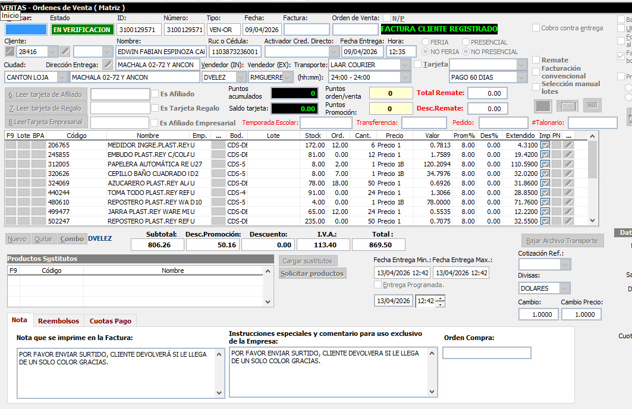The height and width of the screenshot is (409, 632).
Task: Open the Cuotas Pago tab
Action: tap(110, 321)
